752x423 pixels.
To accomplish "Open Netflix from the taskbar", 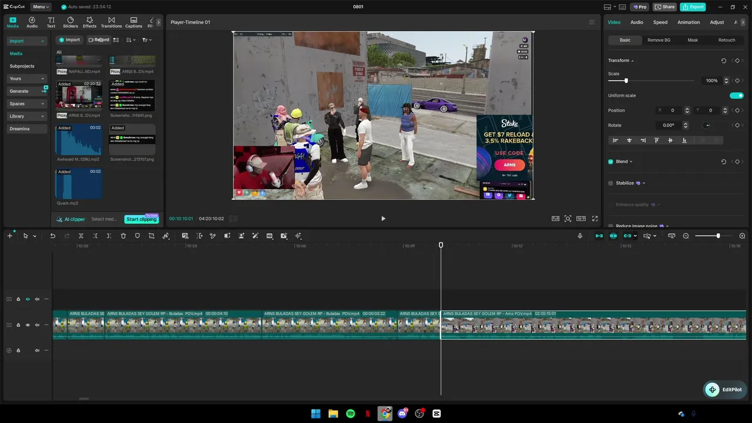I will click(x=368, y=414).
